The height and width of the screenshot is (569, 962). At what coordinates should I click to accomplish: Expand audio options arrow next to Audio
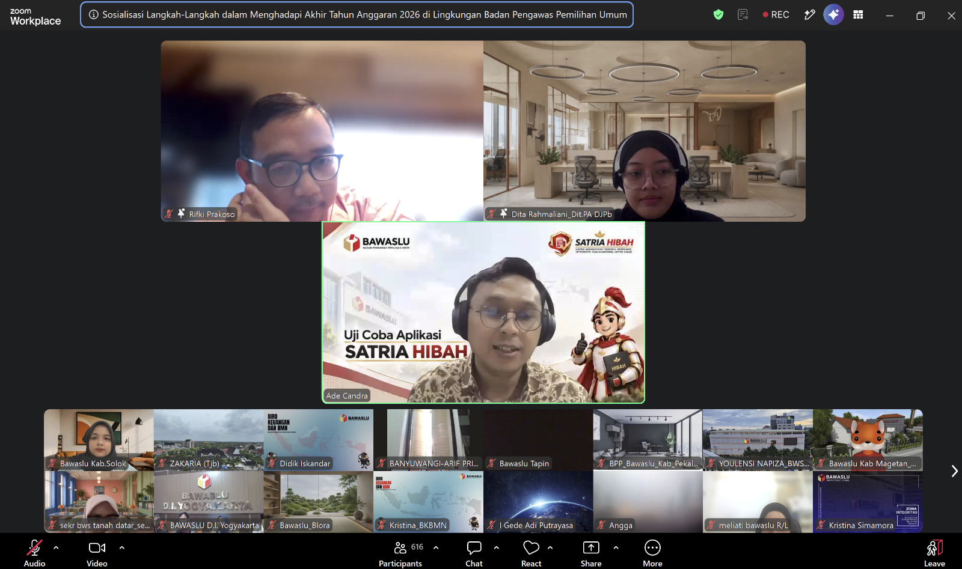pos(56,547)
